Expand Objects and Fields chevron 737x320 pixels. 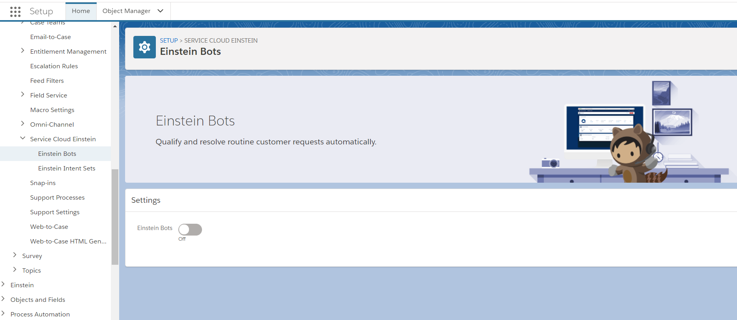coord(3,299)
